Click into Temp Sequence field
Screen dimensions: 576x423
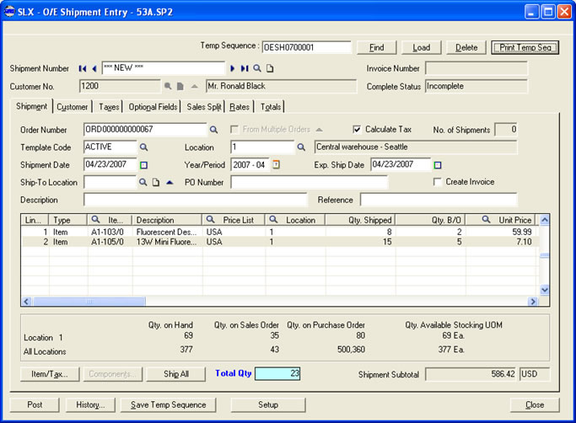click(307, 47)
